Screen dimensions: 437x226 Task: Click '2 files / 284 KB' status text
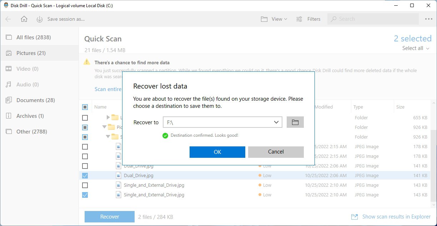pos(156,217)
